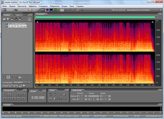Switch to CD view
This screenshot has width=164, height=119.
33,10
